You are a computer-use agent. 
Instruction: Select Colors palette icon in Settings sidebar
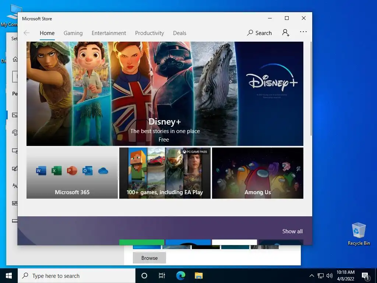click(x=15, y=133)
